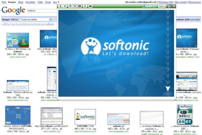
Task: Open the '10 Años y 350 Hoteles' thumbnail
Action: click(x=18, y=40)
